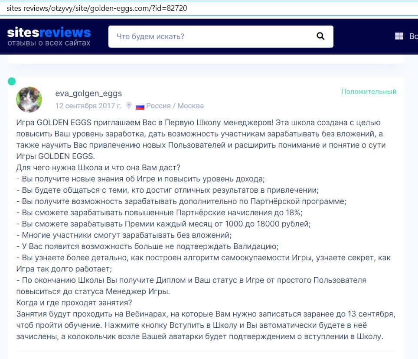
Task: Click the line about "подтверждать Валидацию"
Action: 147,246
